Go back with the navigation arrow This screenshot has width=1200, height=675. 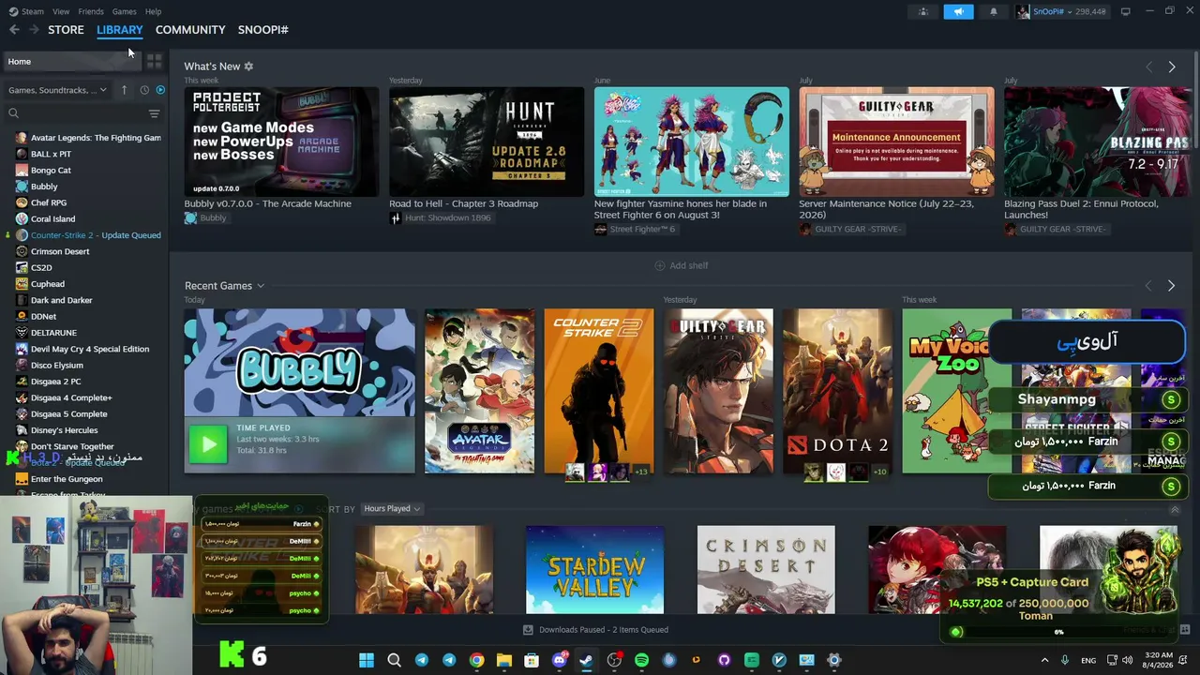pos(14,30)
